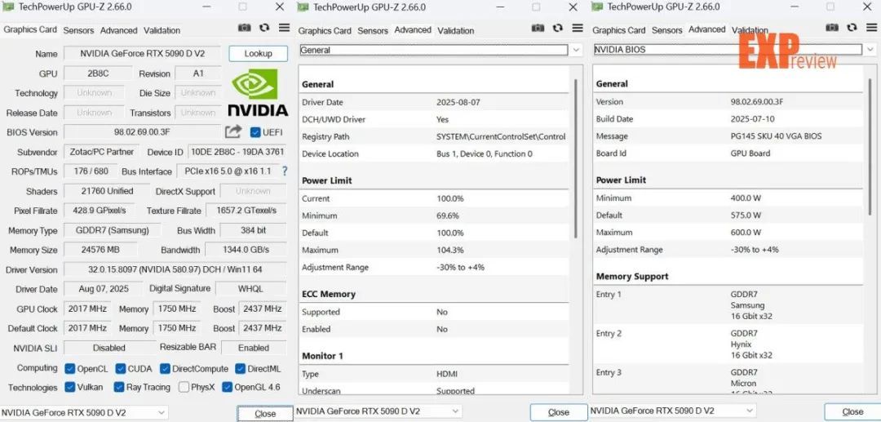Click the refresh icon in right window
Screen dimensions: 881x422
pyautogui.click(x=852, y=28)
